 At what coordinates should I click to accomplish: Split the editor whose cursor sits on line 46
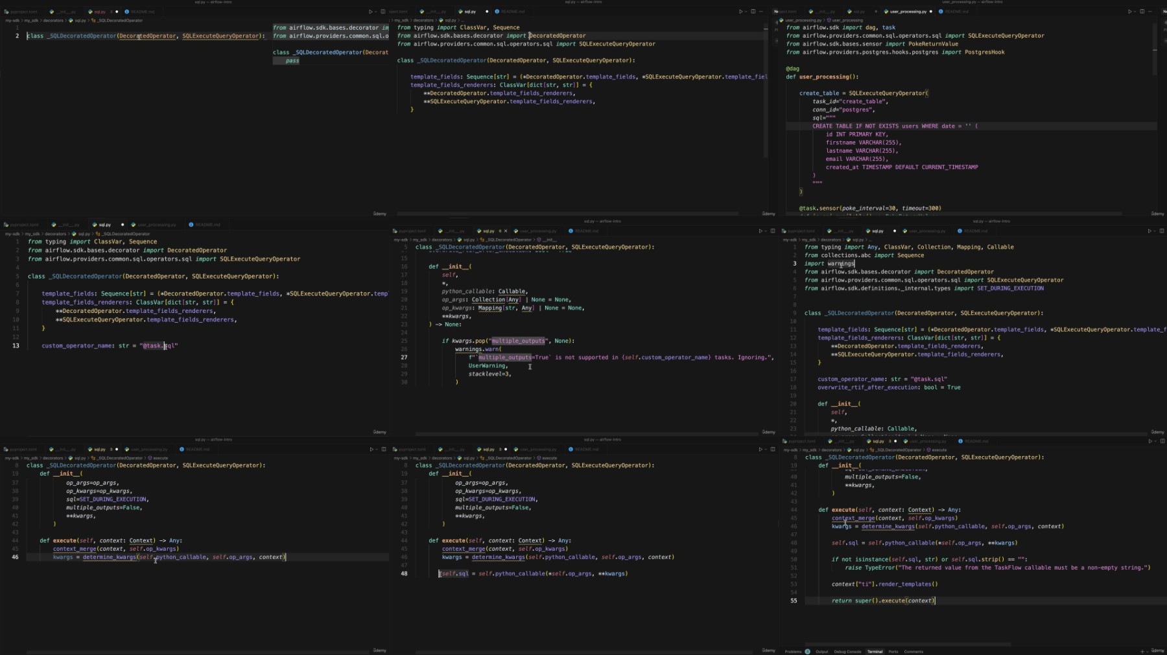click(384, 449)
